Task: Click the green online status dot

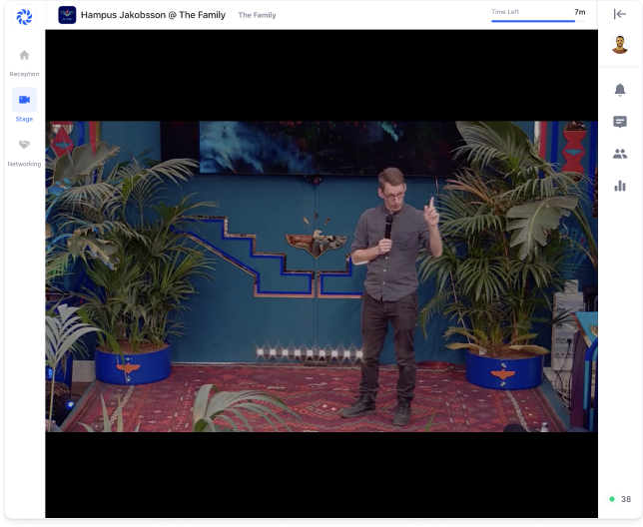Action: coord(612,499)
